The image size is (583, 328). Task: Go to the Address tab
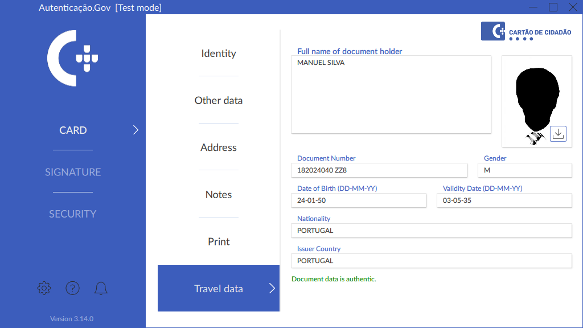pyautogui.click(x=219, y=147)
